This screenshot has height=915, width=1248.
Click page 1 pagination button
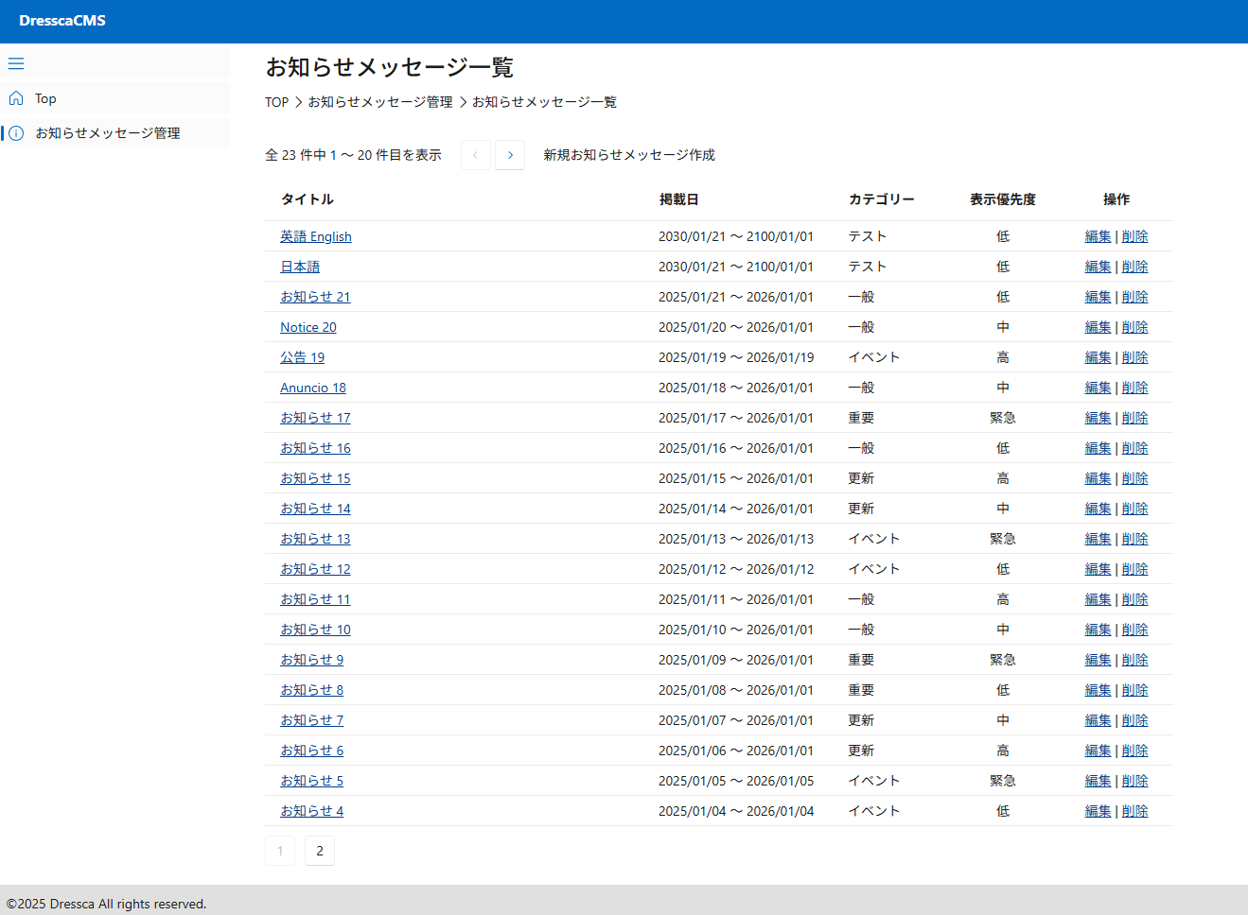(280, 851)
